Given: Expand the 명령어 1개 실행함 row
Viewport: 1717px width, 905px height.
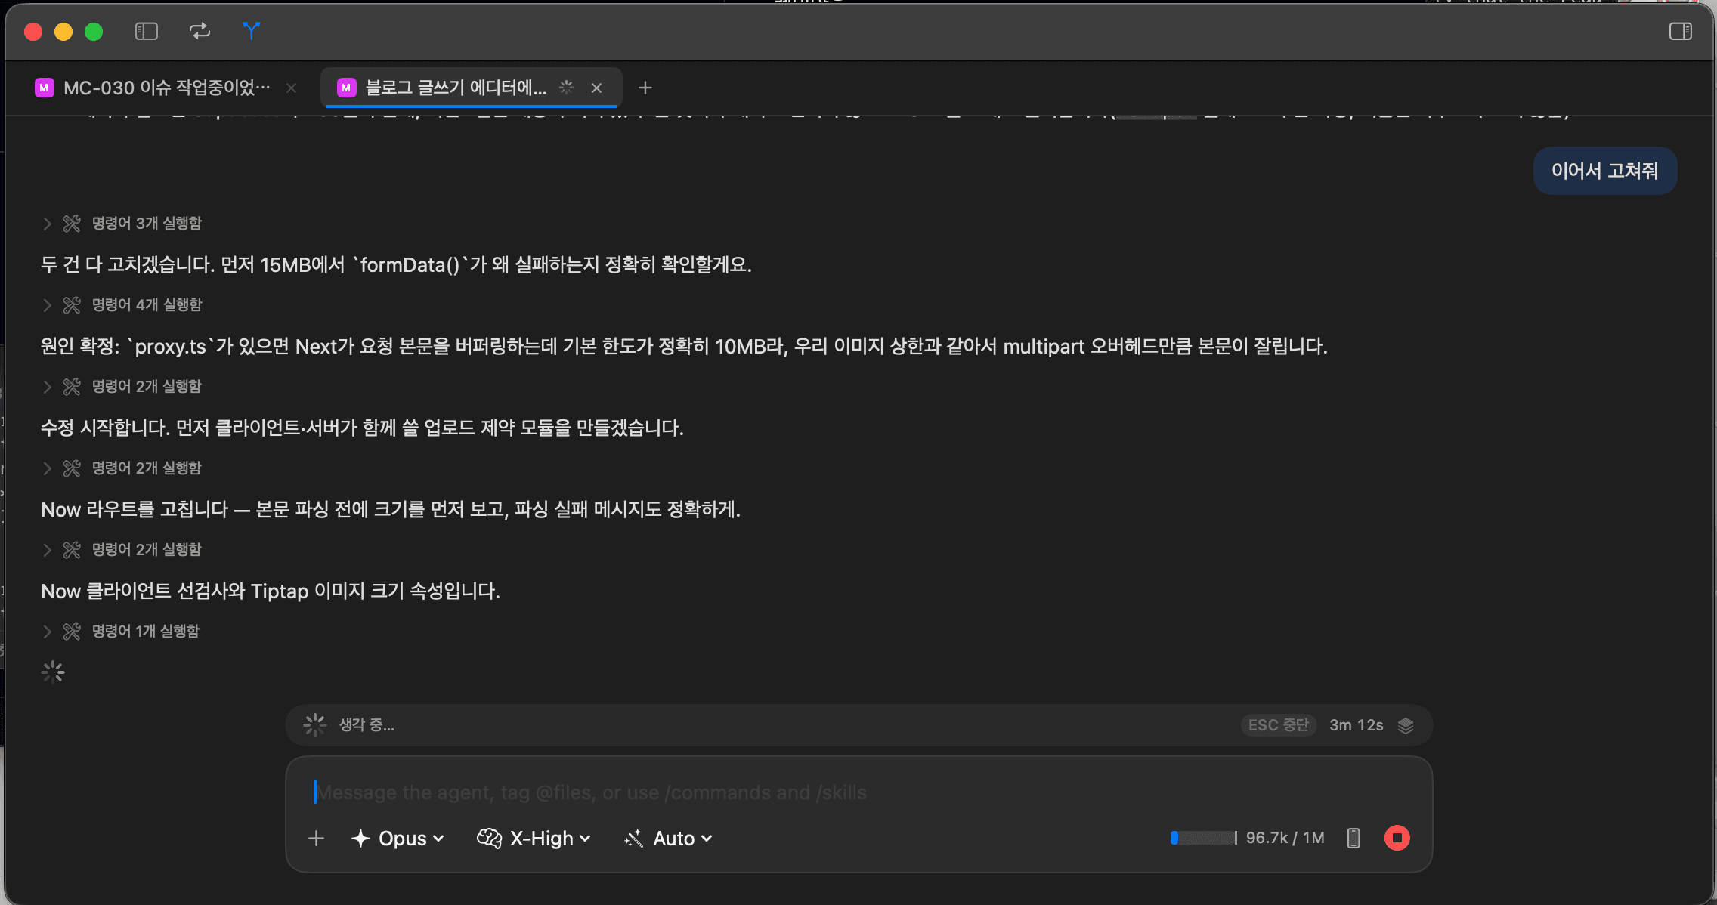Looking at the screenshot, I should (x=121, y=631).
